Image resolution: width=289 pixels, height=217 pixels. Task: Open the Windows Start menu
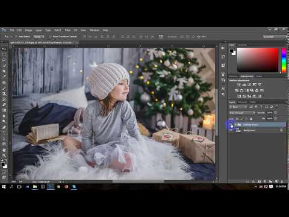point(4,187)
